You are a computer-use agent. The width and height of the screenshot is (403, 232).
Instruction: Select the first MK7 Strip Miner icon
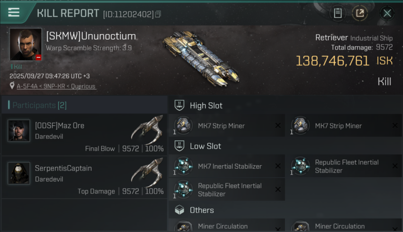coord(183,126)
